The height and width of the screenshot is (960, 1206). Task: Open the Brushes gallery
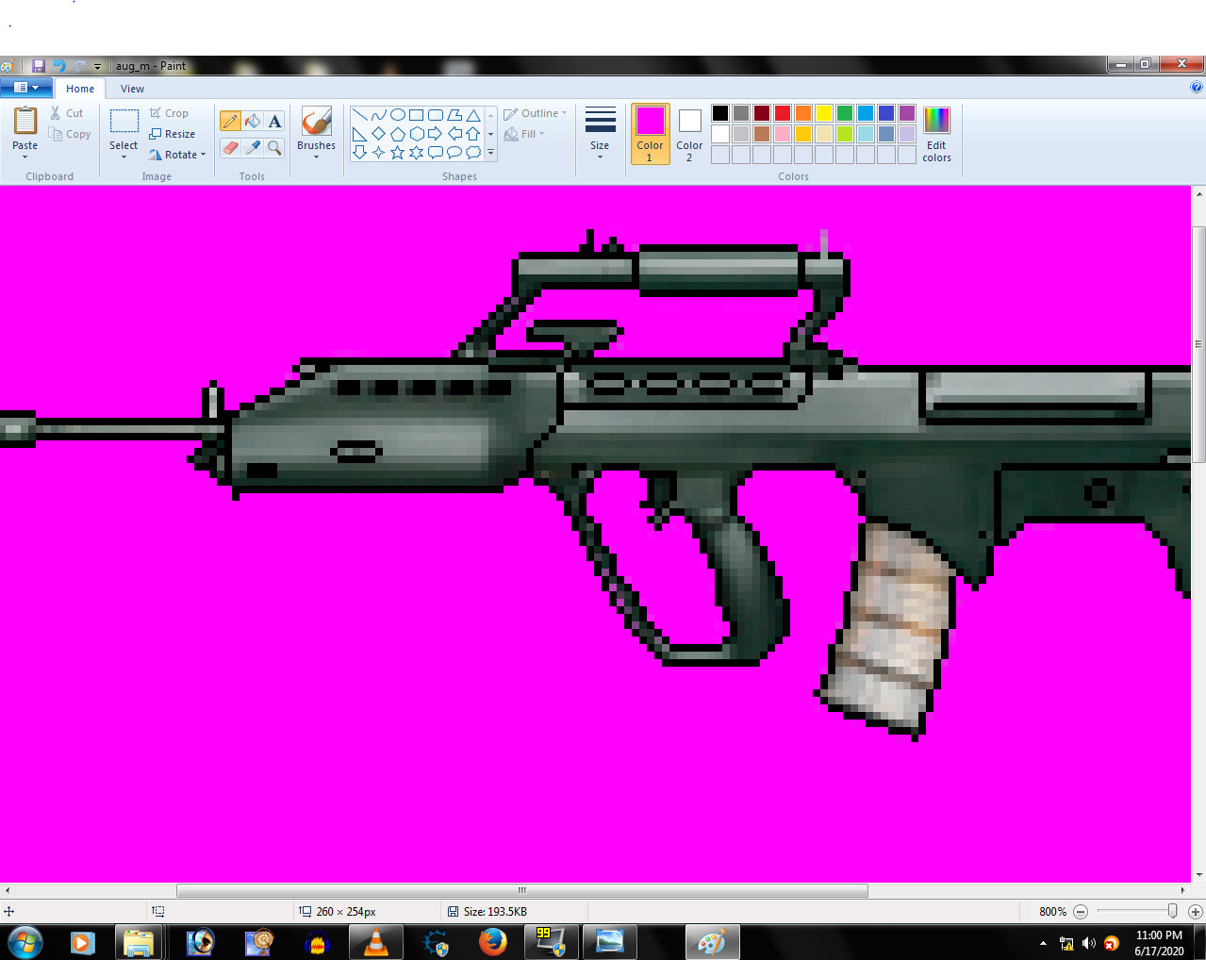tap(315, 132)
